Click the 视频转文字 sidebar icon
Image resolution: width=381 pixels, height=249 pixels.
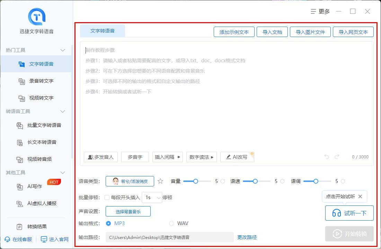[x=21, y=98]
